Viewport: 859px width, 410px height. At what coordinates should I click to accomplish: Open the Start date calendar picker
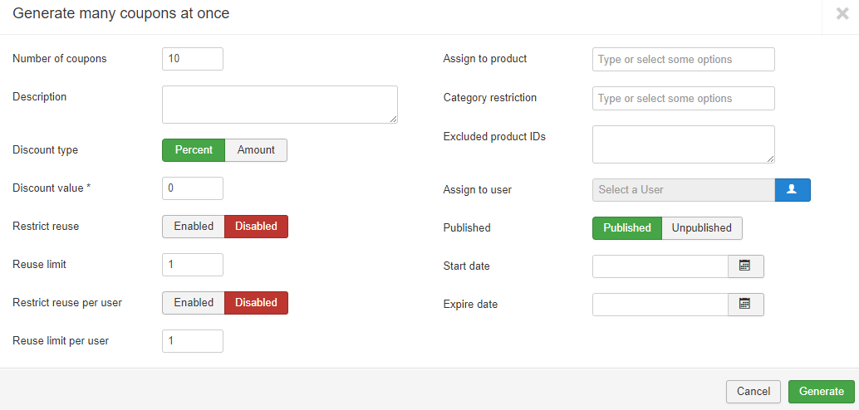coord(745,266)
